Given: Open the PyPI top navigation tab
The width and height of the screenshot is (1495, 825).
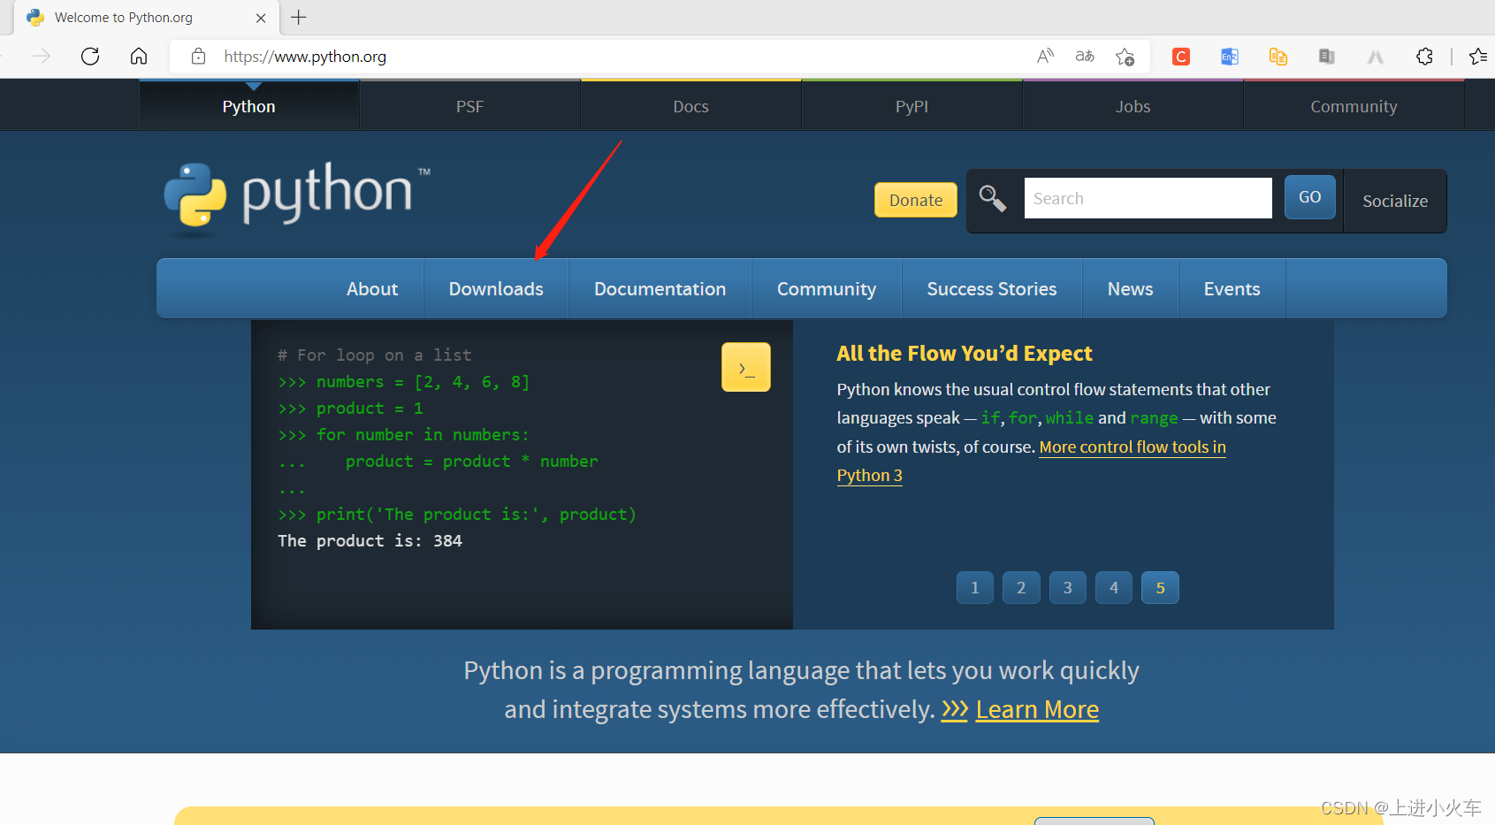Looking at the screenshot, I should click(912, 106).
